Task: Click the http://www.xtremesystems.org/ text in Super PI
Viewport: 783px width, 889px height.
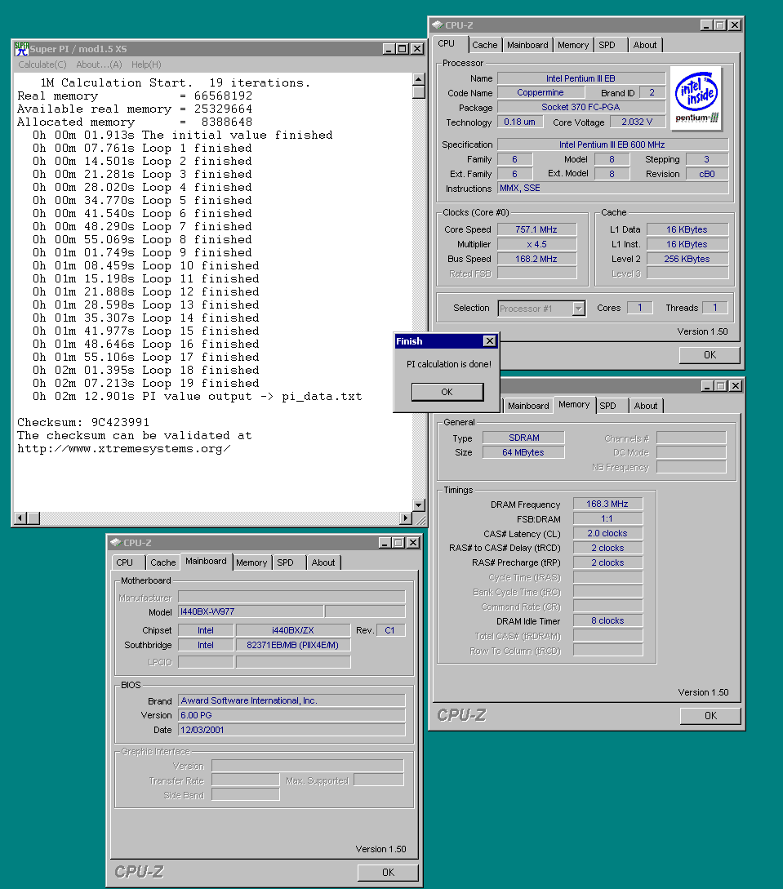Action: click(123, 448)
